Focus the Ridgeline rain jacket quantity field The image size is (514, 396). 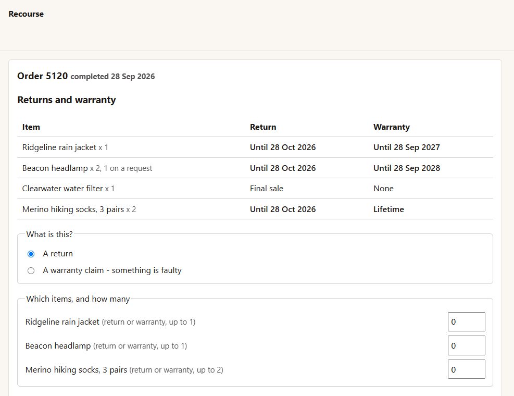point(466,322)
